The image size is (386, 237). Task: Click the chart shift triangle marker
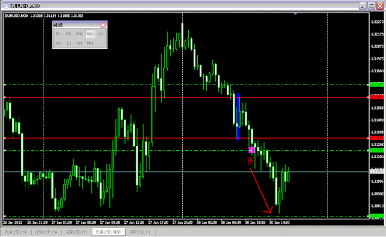(x=296, y=14)
